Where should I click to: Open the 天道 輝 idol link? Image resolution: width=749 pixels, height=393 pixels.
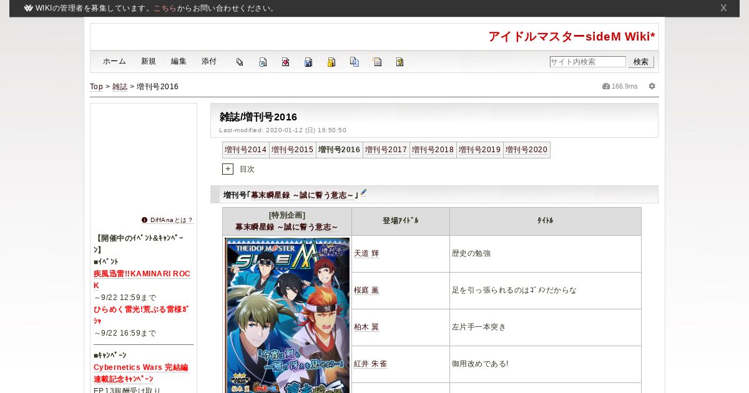click(x=366, y=253)
